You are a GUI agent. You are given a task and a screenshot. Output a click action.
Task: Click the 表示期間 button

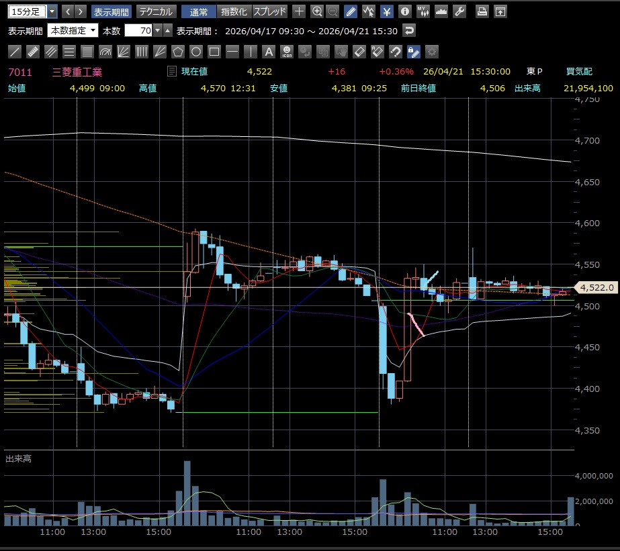pyautogui.click(x=111, y=11)
